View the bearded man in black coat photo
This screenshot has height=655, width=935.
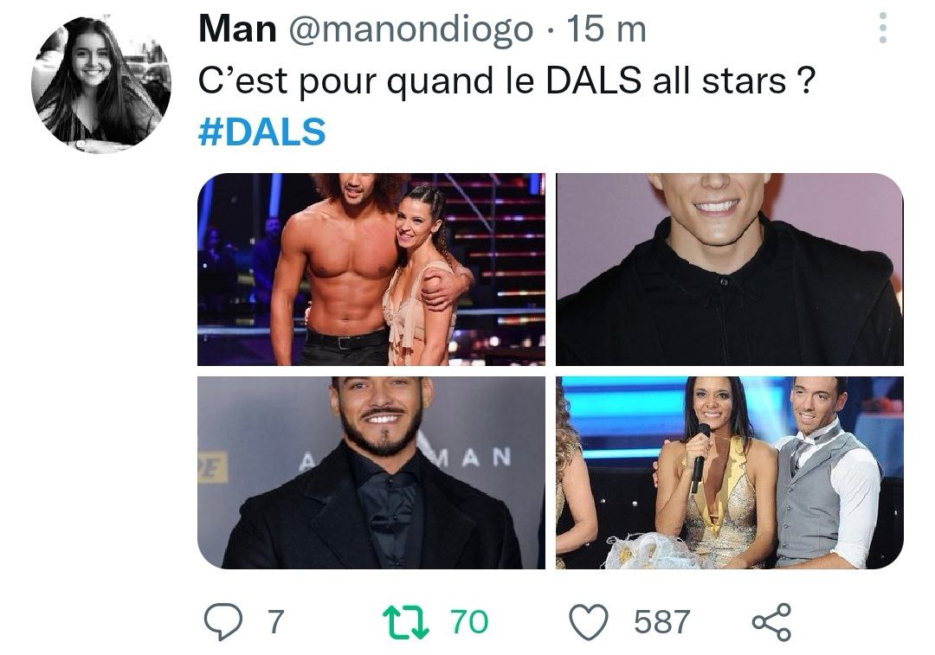pyautogui.click(x=371, y=472)
